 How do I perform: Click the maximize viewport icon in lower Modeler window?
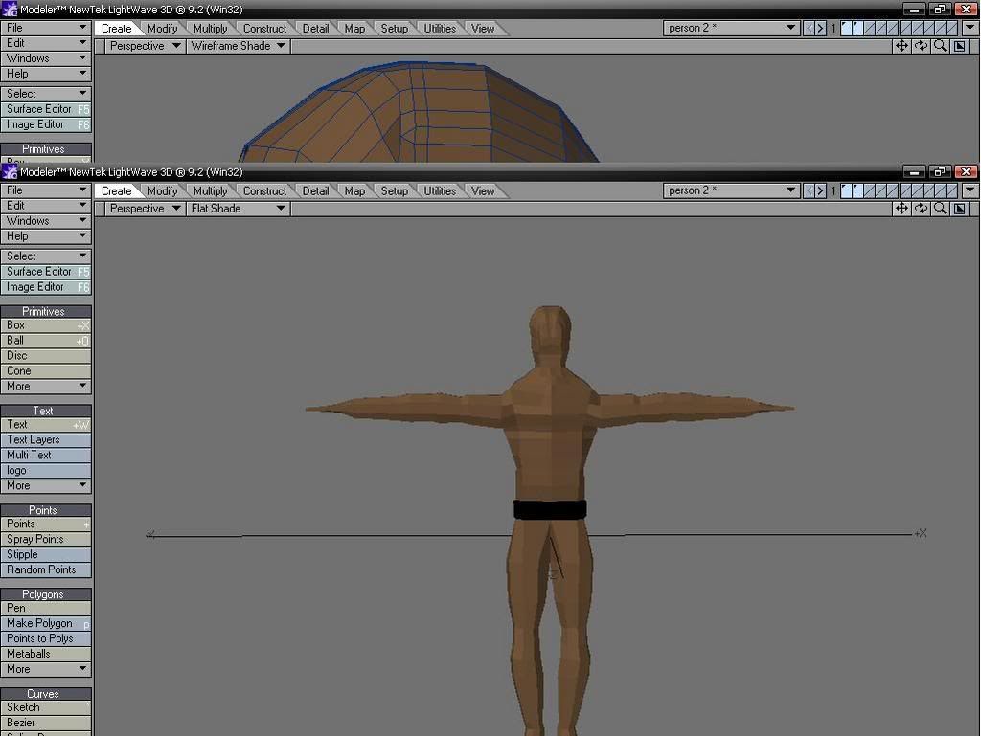pos(959,208)
